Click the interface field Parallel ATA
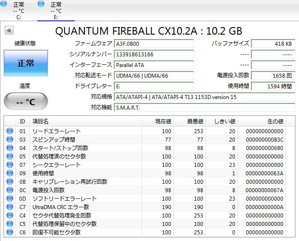Viewport: 299px width, 241px height. coord(154,65)
